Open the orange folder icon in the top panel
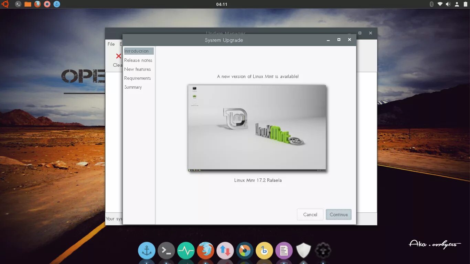Image resolution: width=470 pixels, height=264 pixels. point(28,4)
